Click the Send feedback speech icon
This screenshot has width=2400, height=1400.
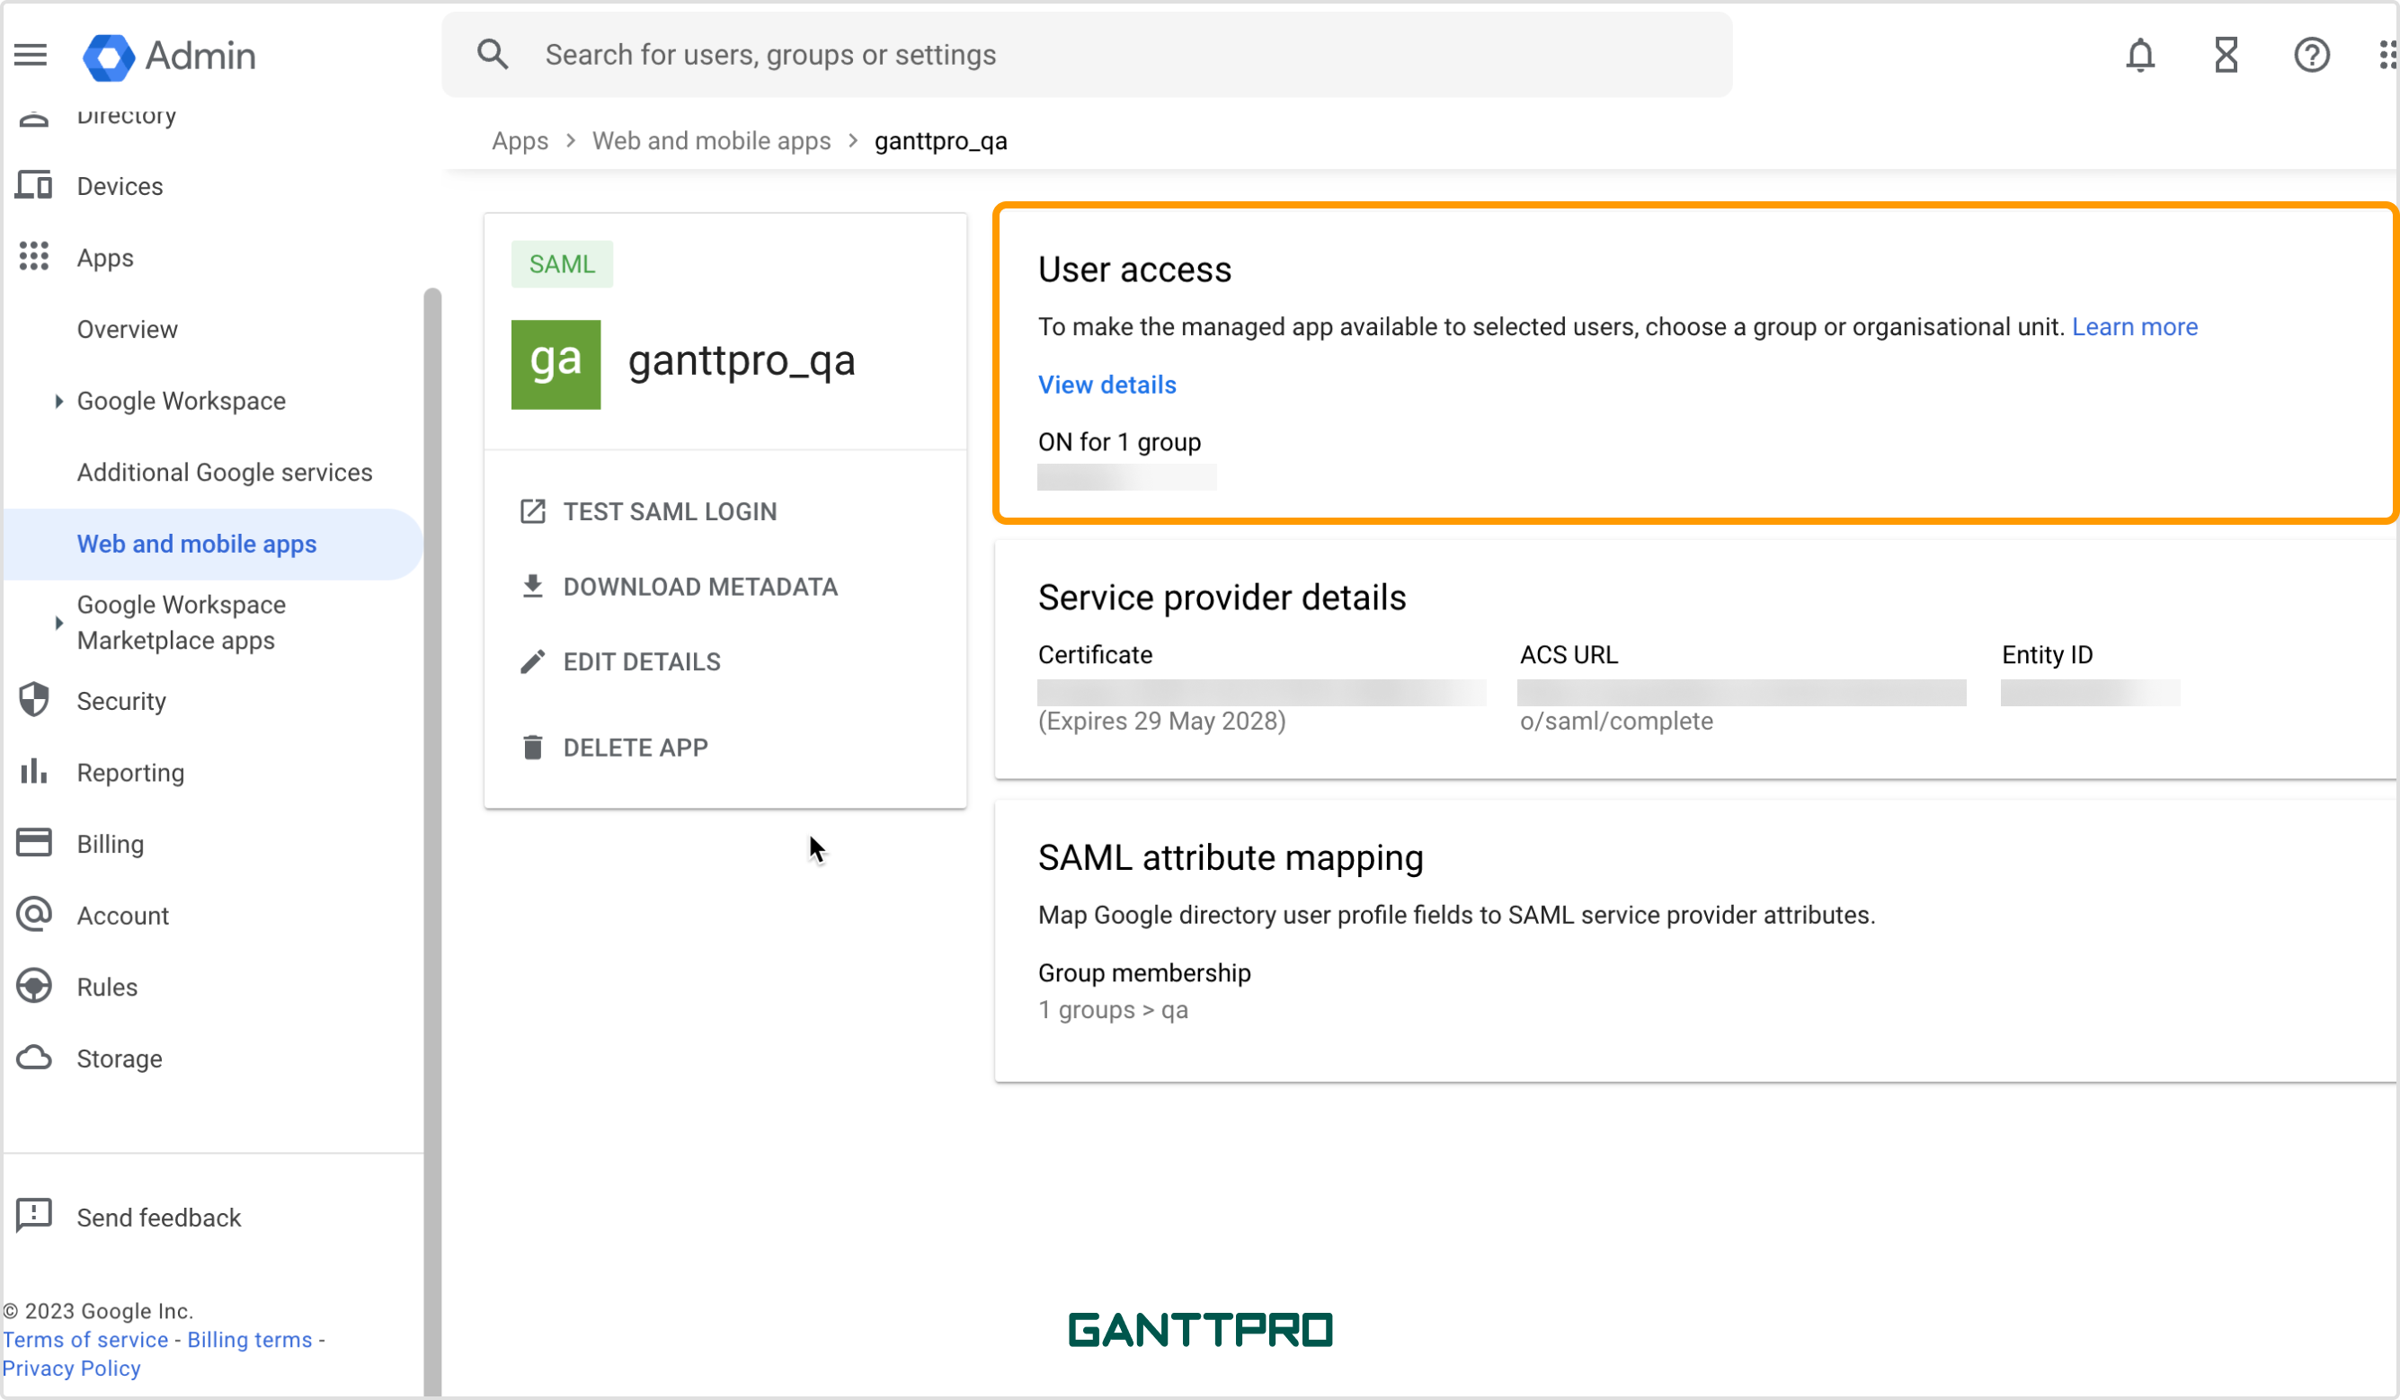click(x=33, y=1215)
